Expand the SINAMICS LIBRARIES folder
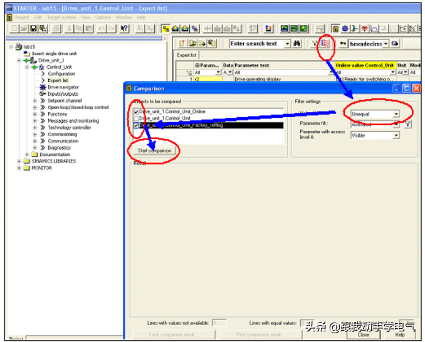The image size is (425, 342). [18, 161]
